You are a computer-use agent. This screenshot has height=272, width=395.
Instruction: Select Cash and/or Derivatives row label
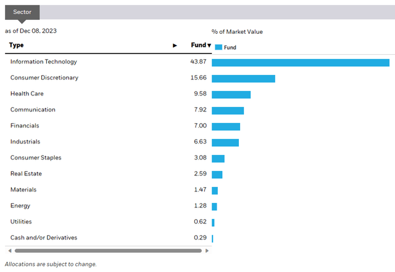click(44, 238)
